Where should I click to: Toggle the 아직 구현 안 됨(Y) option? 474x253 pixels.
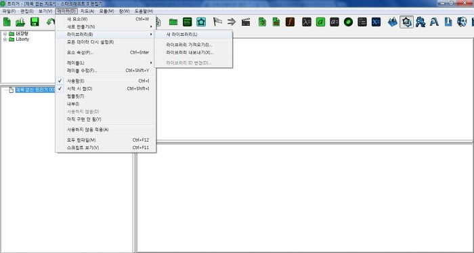pyautogui.click(x=106, y=119)
